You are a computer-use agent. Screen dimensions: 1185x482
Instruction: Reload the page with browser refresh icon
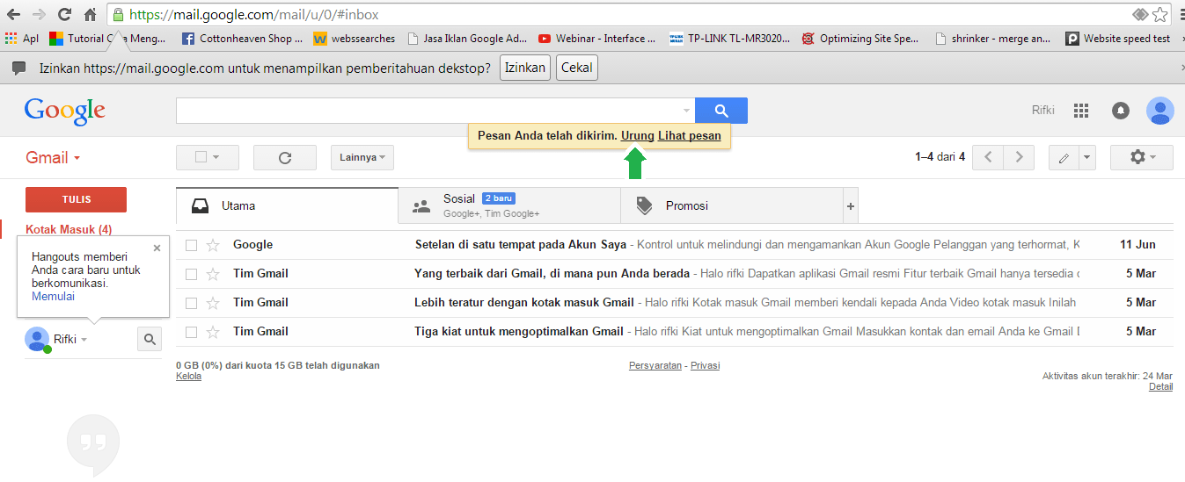point(64,14)
